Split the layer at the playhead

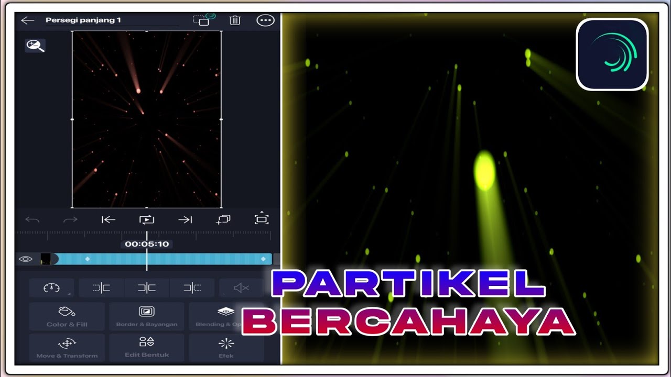click(147, 288)
